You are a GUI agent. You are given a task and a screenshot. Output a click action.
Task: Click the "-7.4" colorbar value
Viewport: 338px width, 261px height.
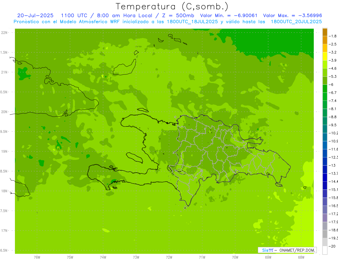(x=333, y=101)
